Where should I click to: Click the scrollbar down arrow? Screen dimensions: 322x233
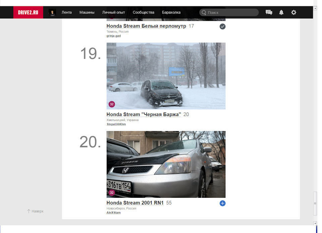coord(315,223)
